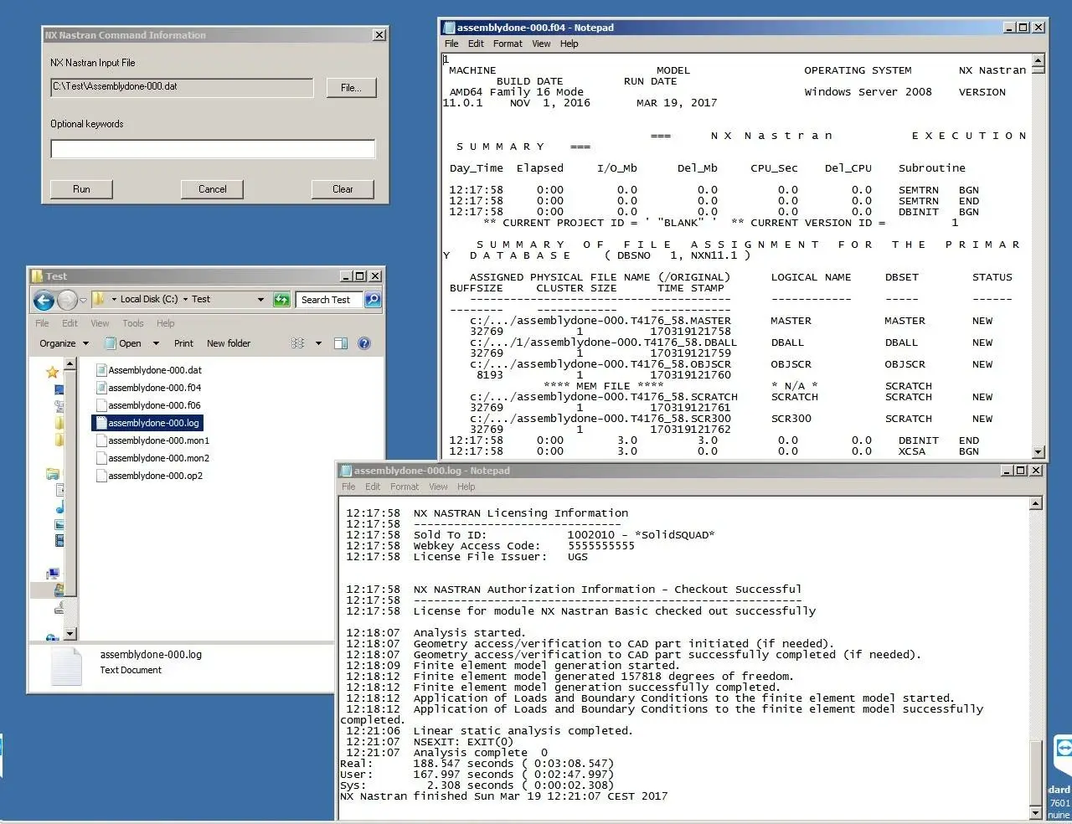Show the preview pane in explorer

point(341,343)
